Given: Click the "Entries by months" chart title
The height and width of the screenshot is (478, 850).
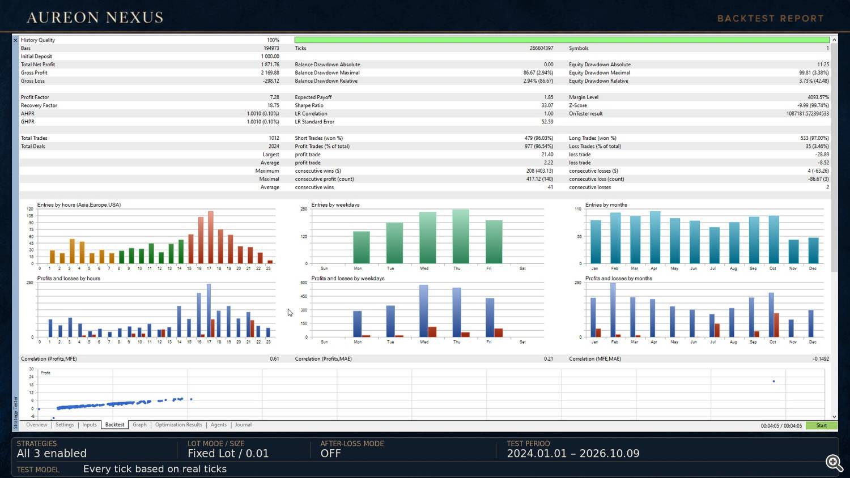Looking at the screenshot, I should point(606,205).
